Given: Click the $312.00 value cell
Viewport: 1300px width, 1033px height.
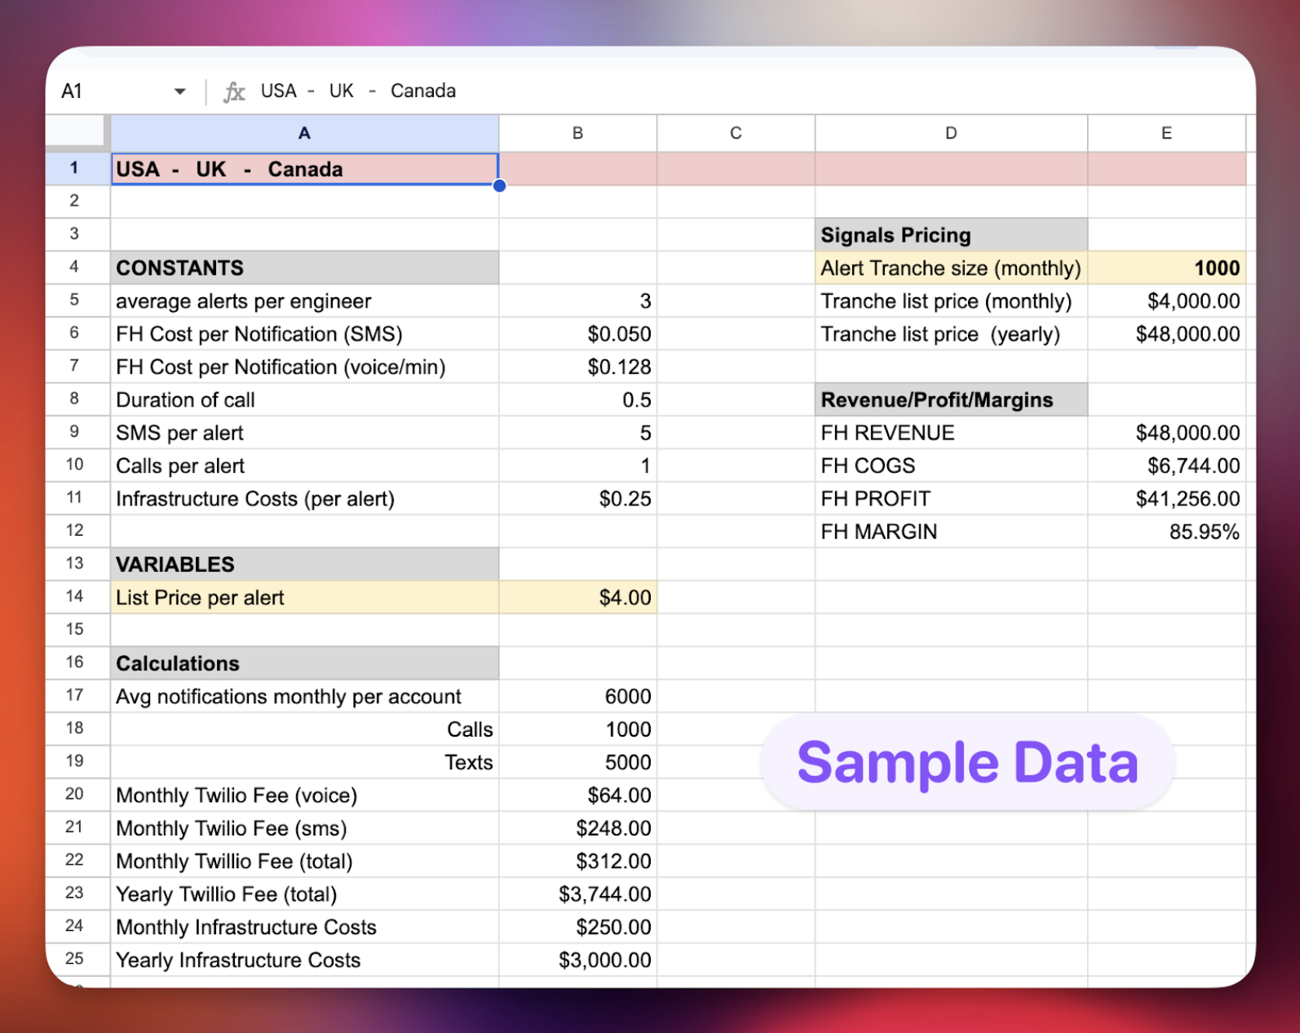Looking at the screenshot, I should (x=578, y=861).
